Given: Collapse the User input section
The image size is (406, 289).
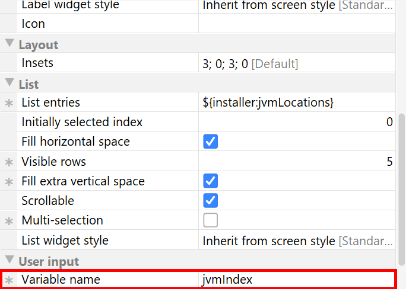Looking at the screenshot, I should (9, 261).
